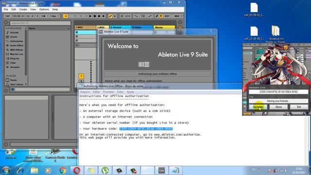Image resolution: width=311 pixels, height=175 pixels.
Task: Select Samples category in the browser
Action: coord(15,67)
